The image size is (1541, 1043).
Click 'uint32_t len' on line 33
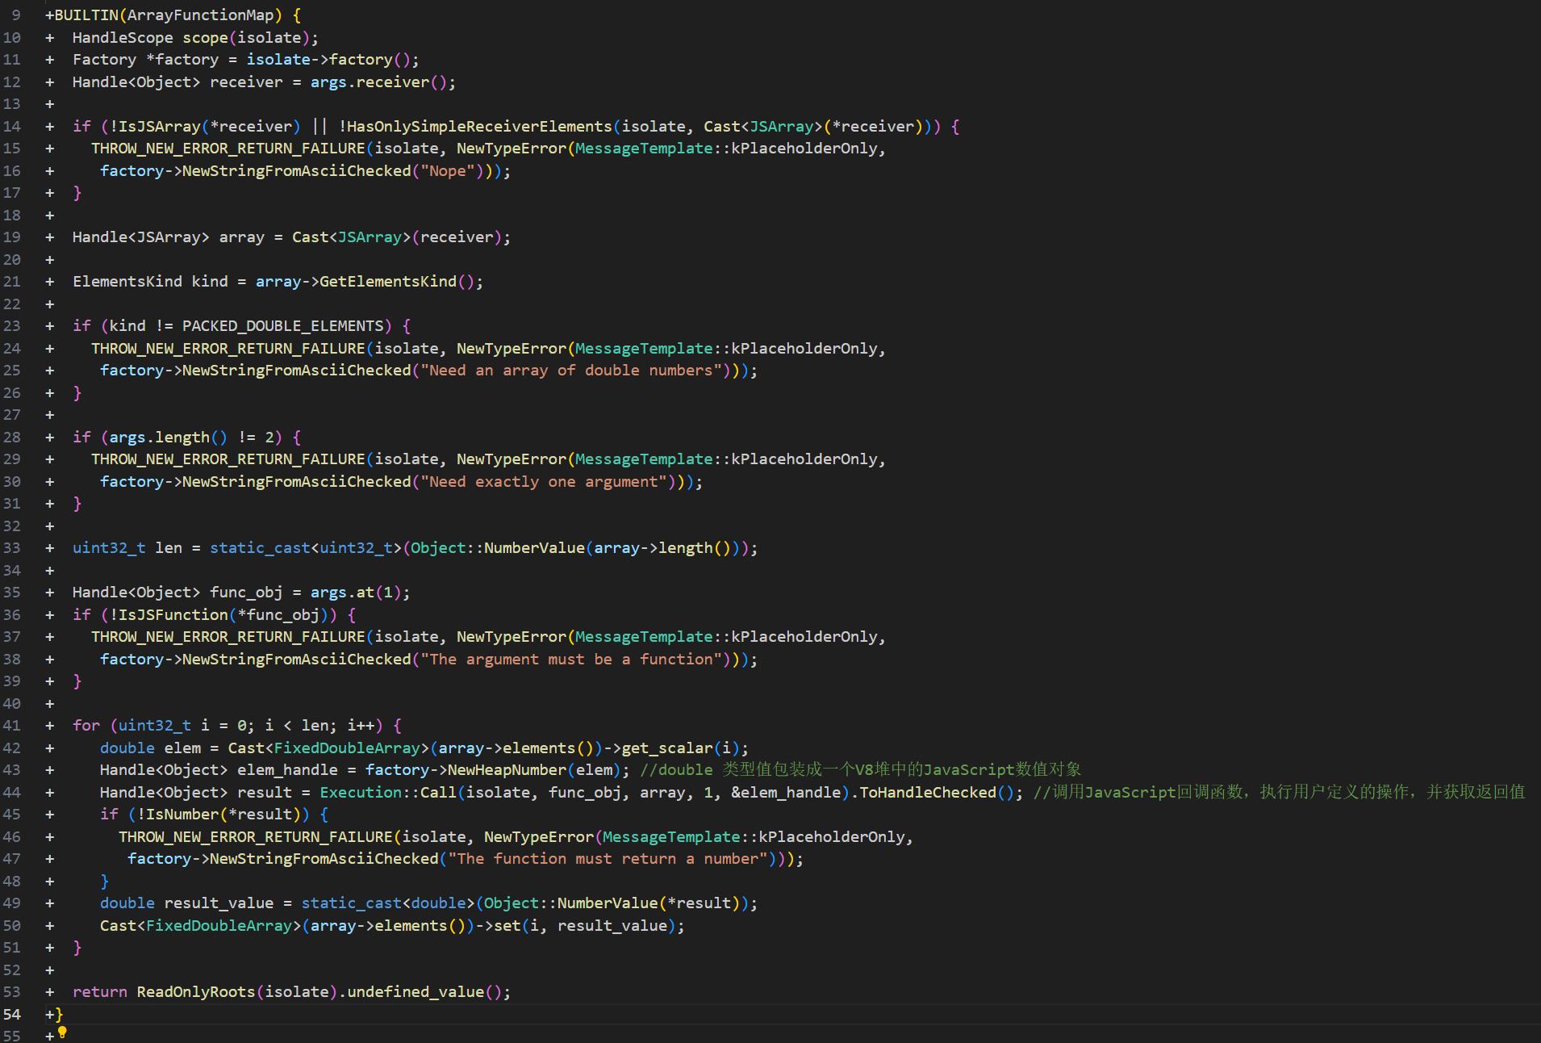click(x=127, y=548)
